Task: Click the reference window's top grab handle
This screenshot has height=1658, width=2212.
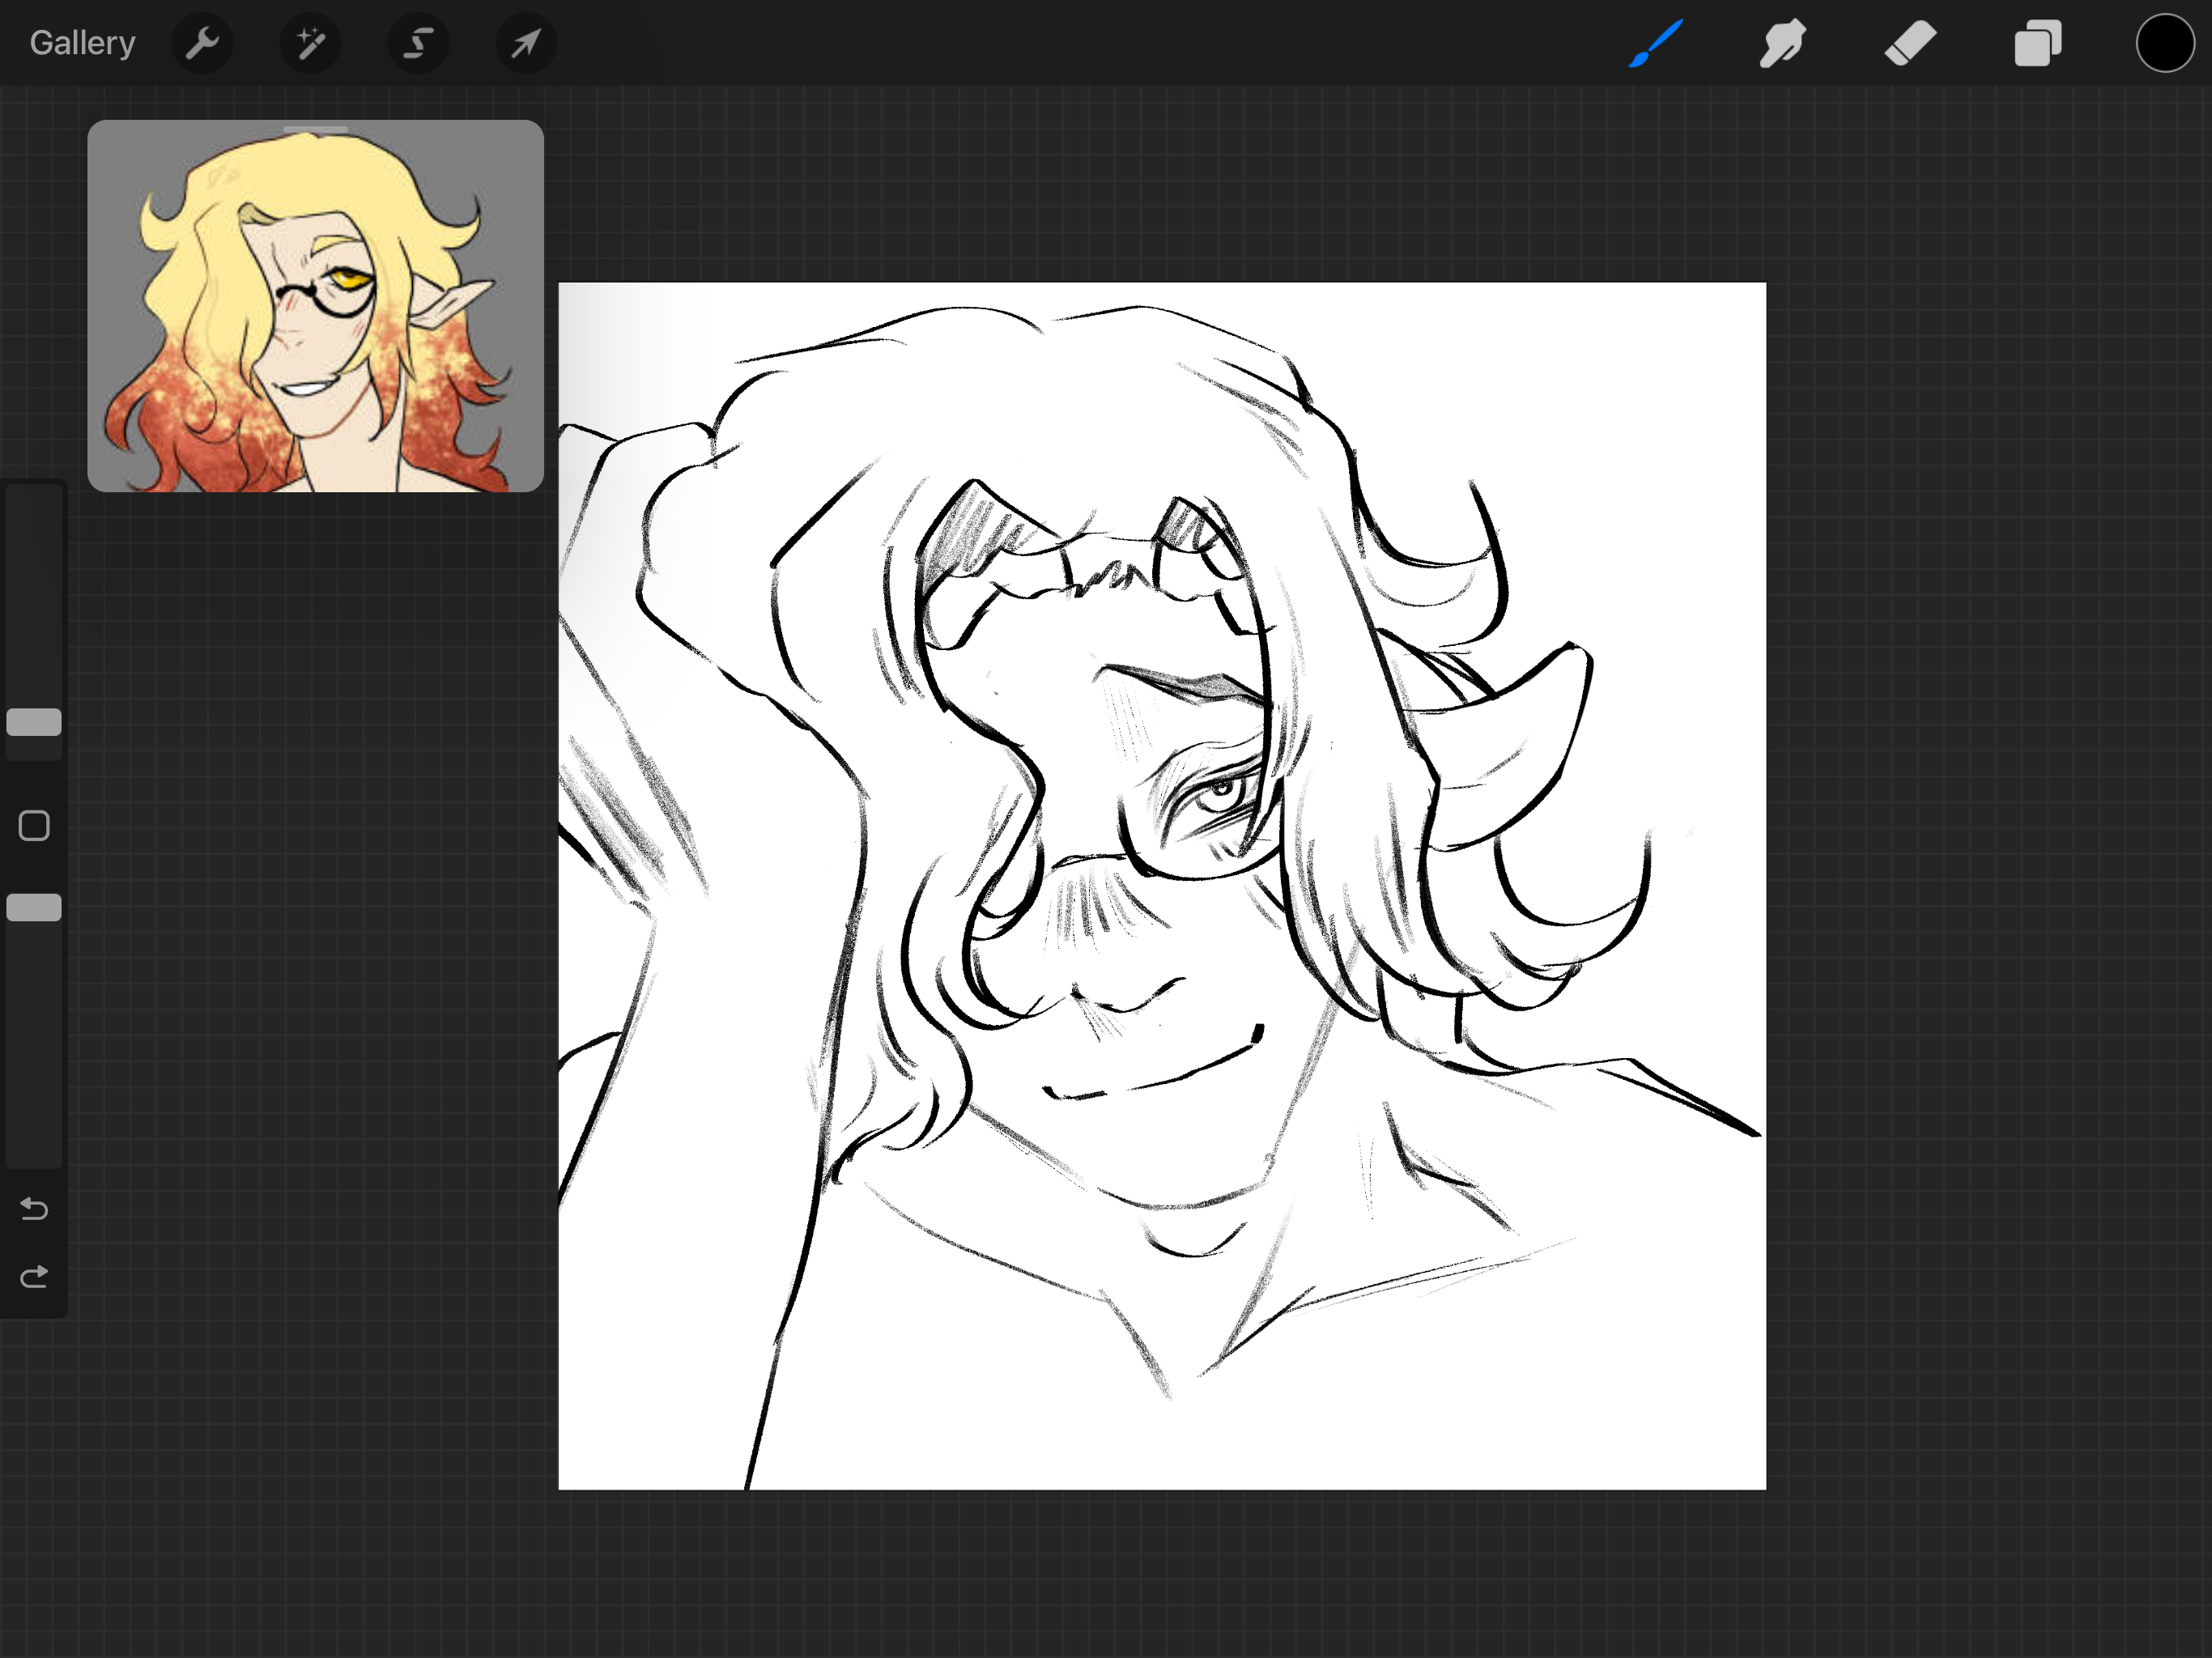Action: tap(315, 129)
